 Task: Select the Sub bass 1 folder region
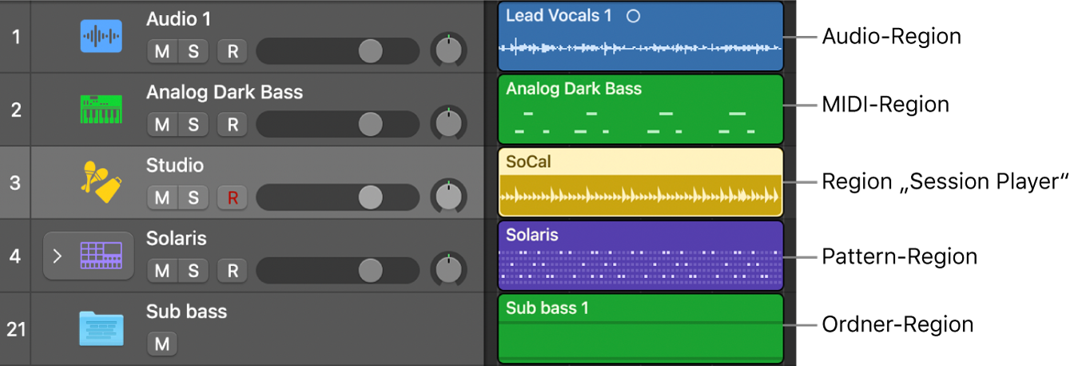click(x=640, y=328)
